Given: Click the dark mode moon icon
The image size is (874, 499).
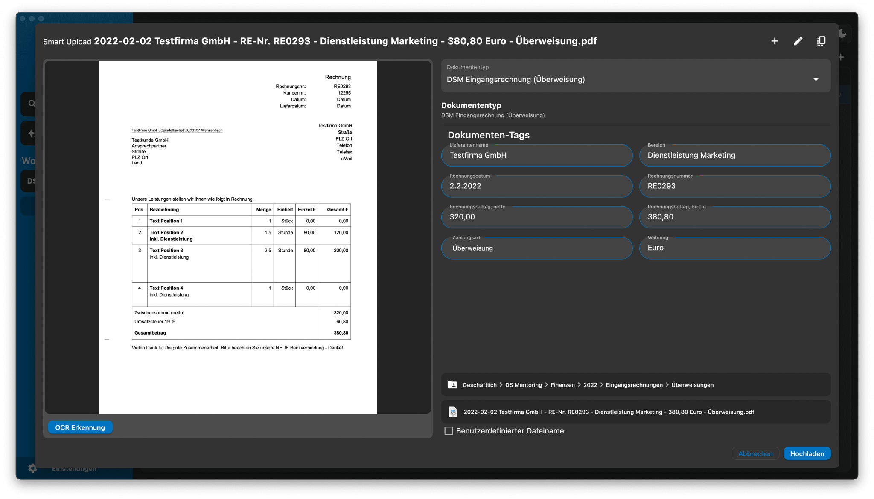Looking at the screenshot, I should (843, 34).
